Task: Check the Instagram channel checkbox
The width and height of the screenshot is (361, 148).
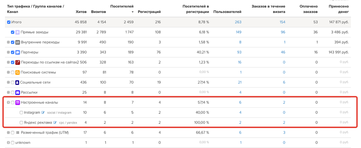Action: coord(21,113)
